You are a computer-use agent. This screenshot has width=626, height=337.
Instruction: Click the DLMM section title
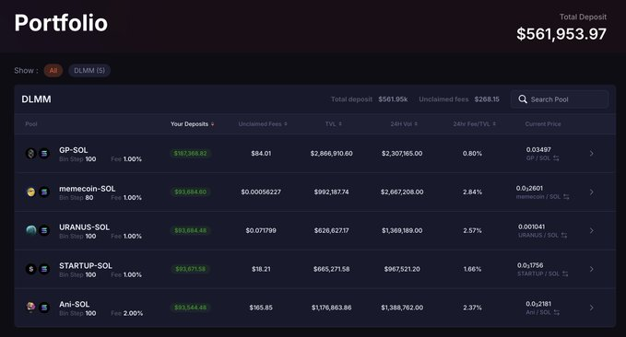pyautogui.click(x=36, y=99)
